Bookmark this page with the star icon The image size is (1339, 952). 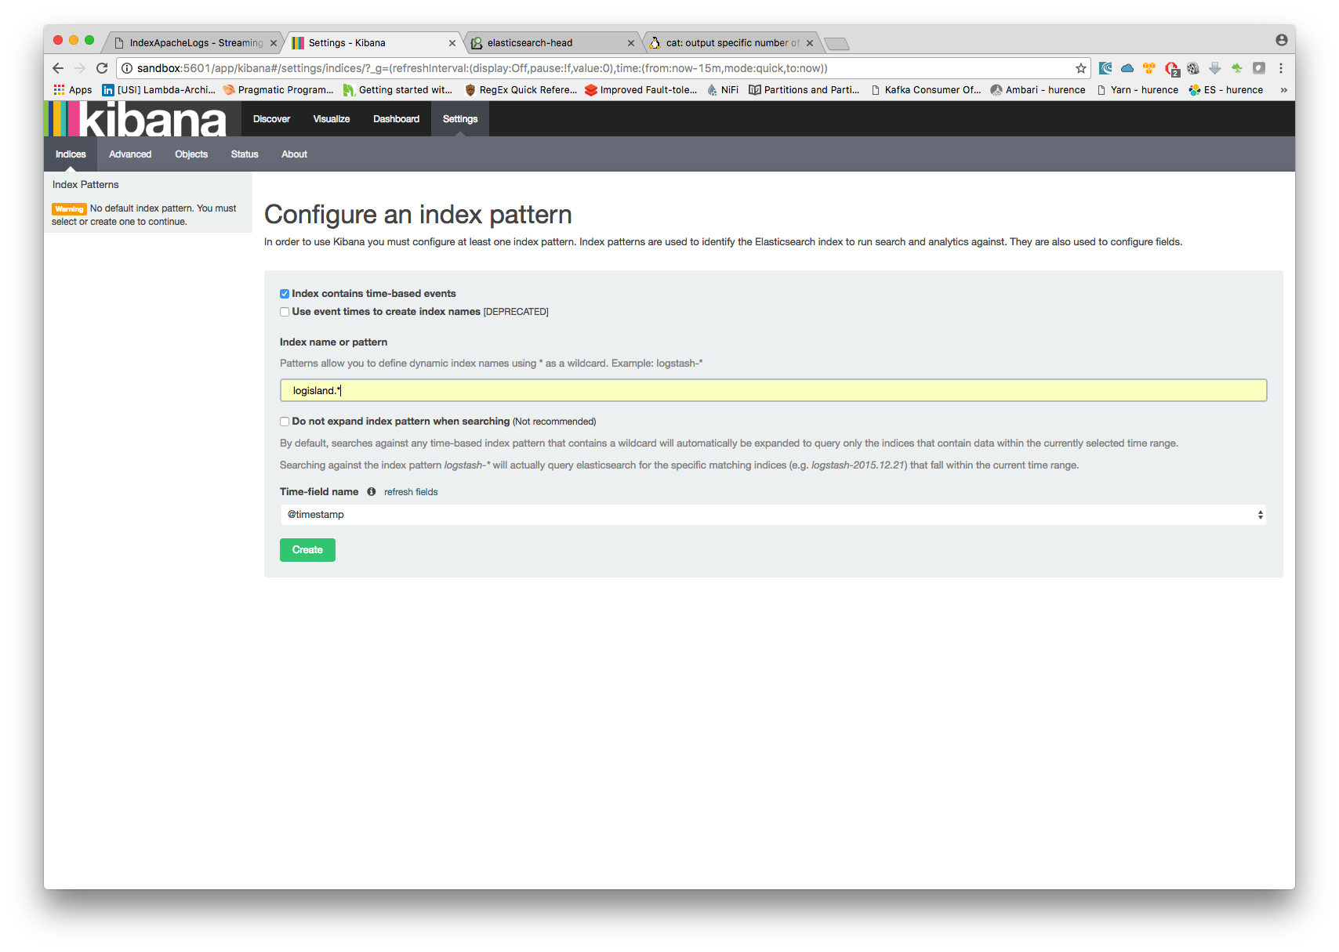click(1081, 68)
